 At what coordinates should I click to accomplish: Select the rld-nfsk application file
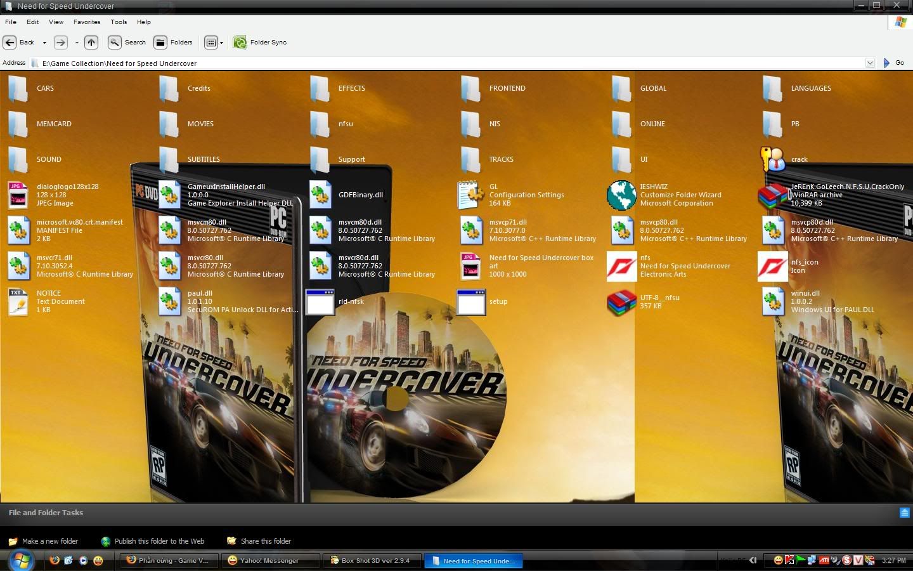pyautogui.click(x=335, y=301)
